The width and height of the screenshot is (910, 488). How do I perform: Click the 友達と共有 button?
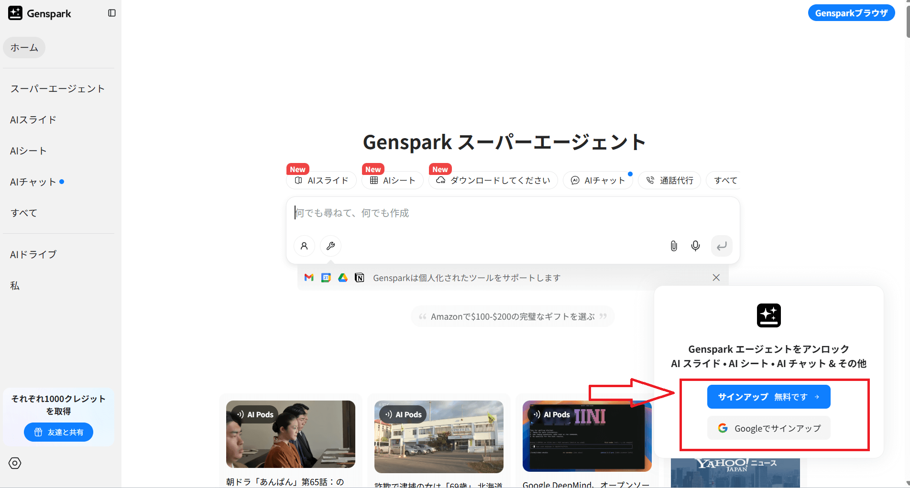pos(58,432)
